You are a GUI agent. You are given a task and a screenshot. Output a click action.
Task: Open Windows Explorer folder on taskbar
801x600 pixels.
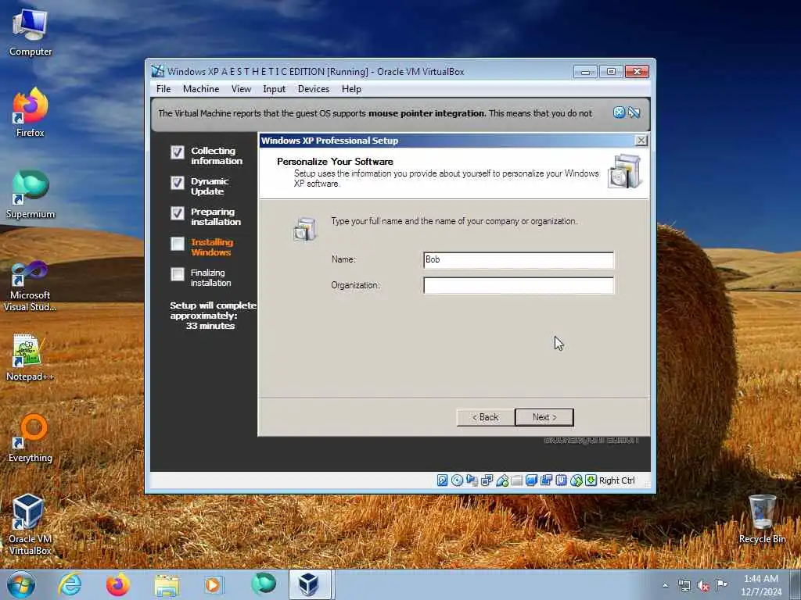click(167, 585)
